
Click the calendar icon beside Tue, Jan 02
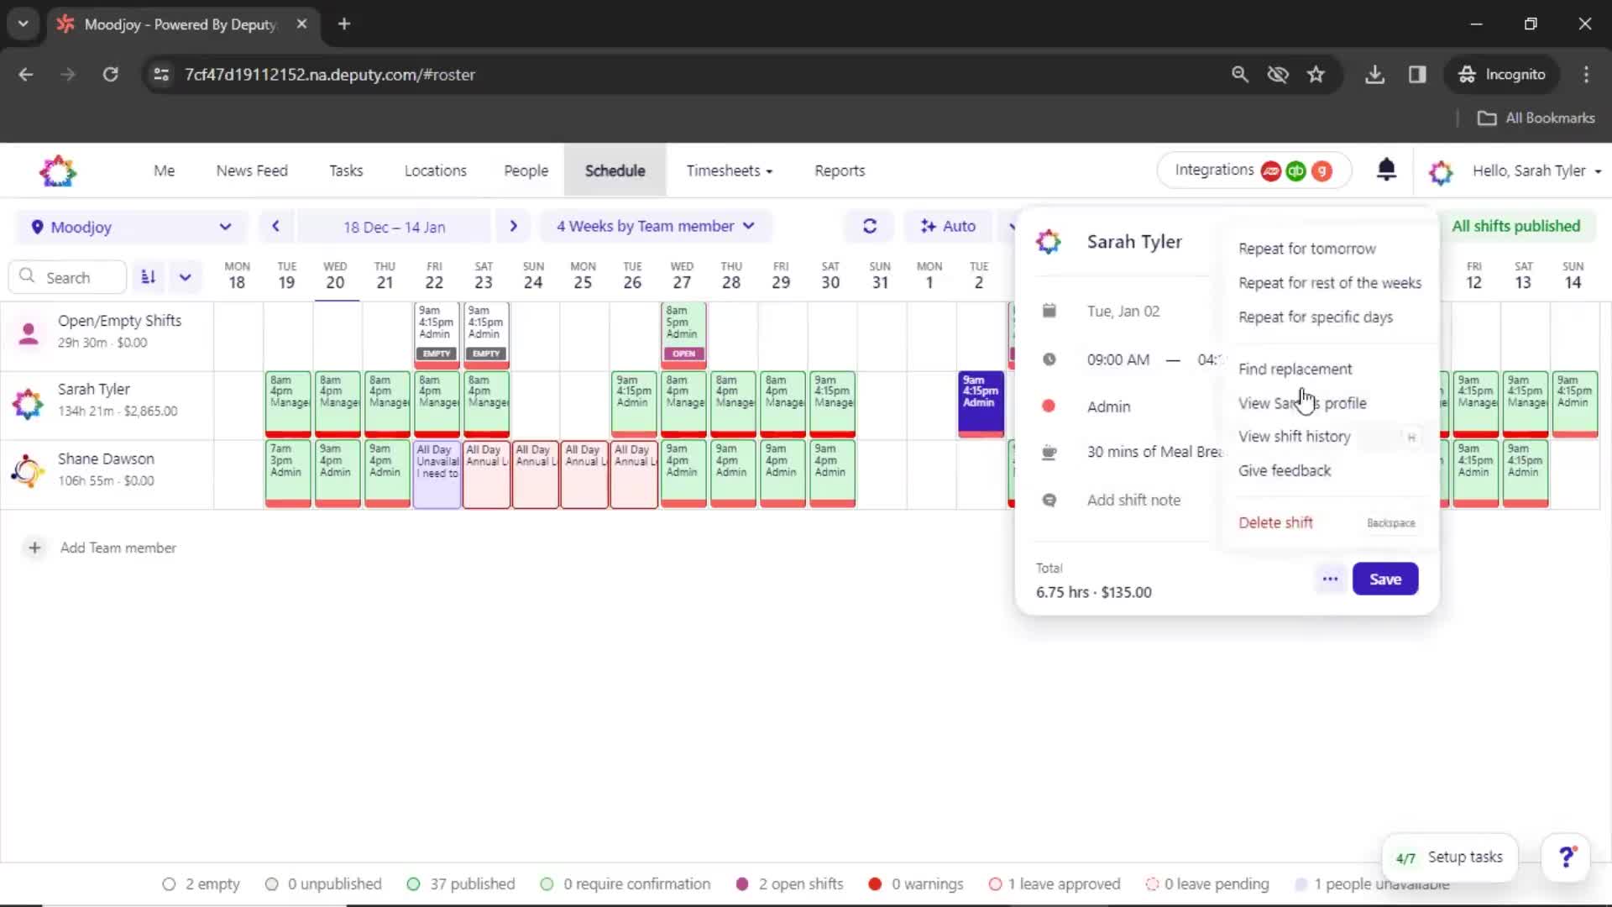tap(1049, 311)
